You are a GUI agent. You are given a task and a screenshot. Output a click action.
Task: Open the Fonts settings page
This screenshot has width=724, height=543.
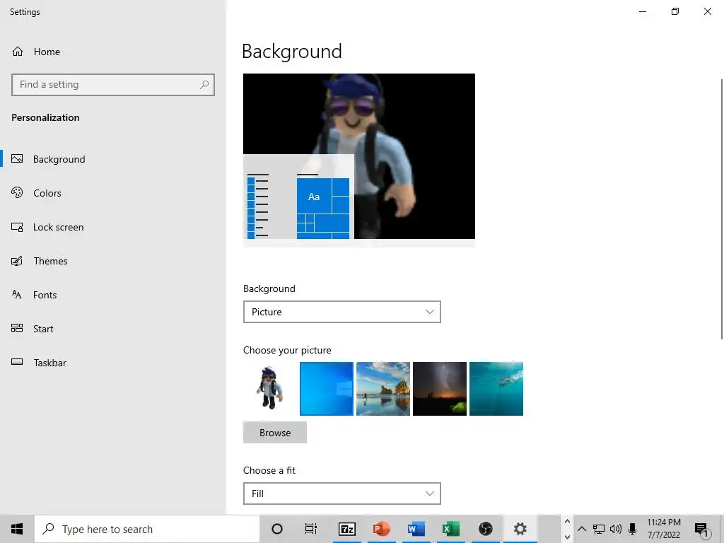(x=112, y=295)
